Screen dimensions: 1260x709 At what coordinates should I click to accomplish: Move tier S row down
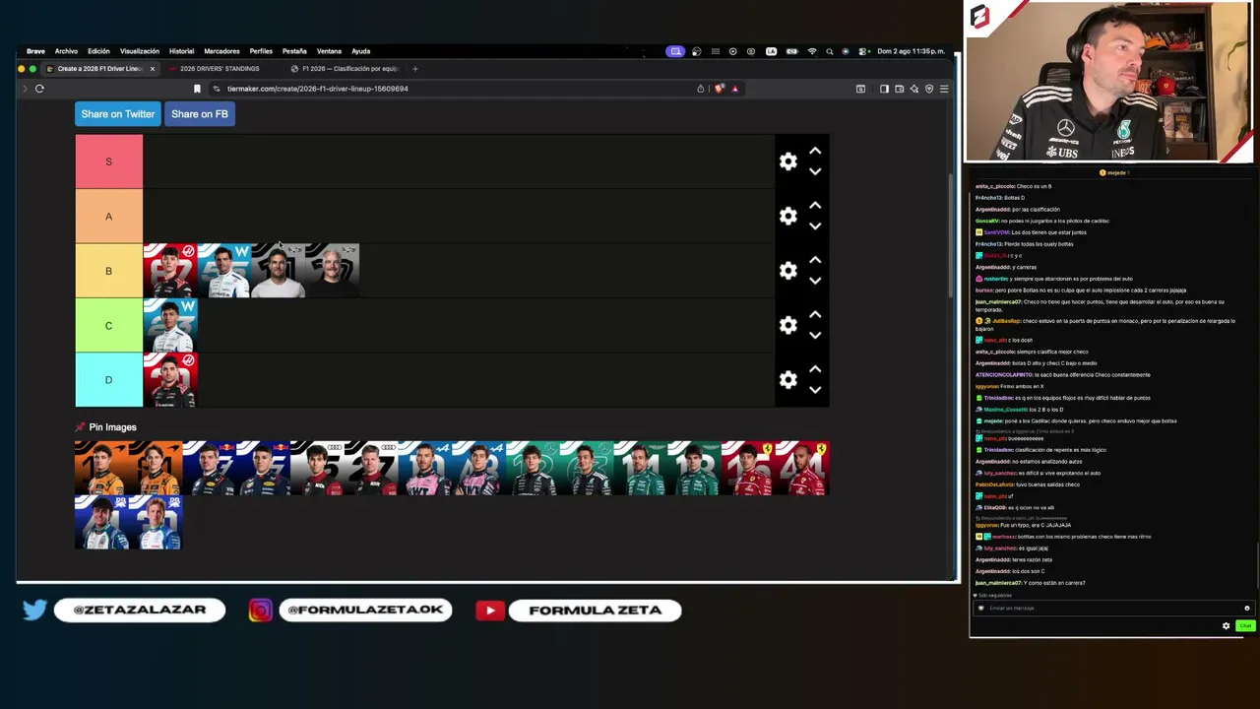[815, 171]
